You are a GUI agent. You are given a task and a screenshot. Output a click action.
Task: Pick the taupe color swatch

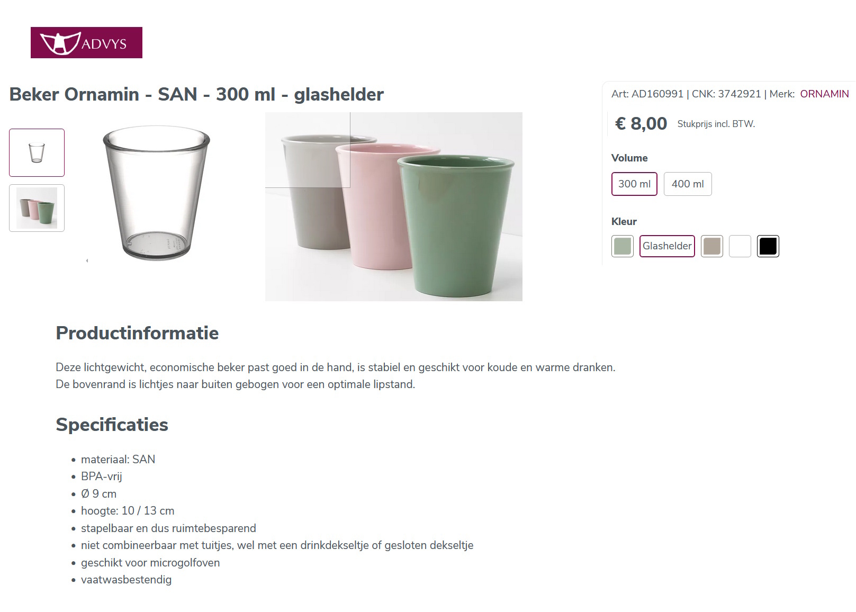coord(711,246)
